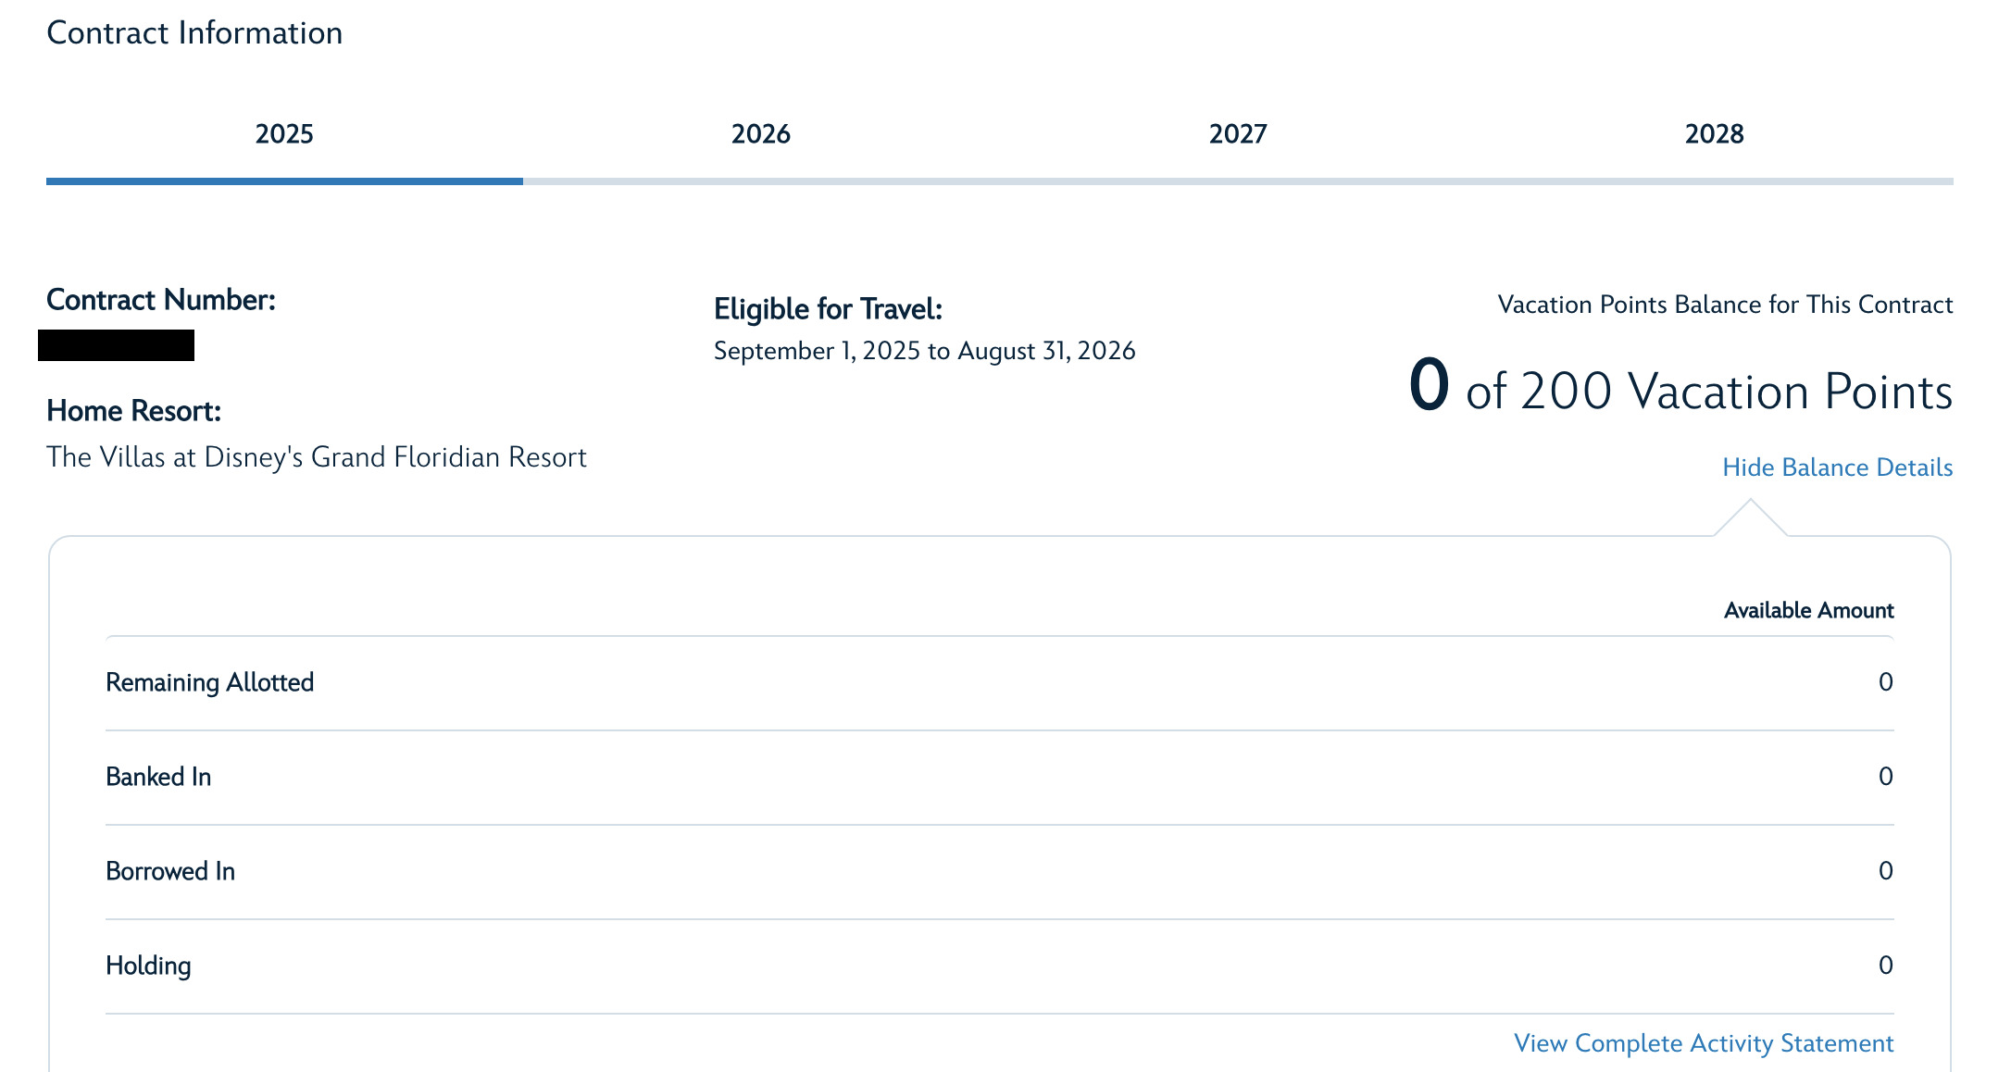Open the 2026 use year tab
This screenshot has height=1072, width=2011.
(x=760, y=134)
